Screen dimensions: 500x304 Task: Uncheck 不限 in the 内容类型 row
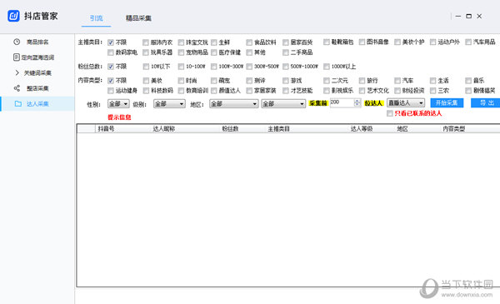click(x=111, y=81)
